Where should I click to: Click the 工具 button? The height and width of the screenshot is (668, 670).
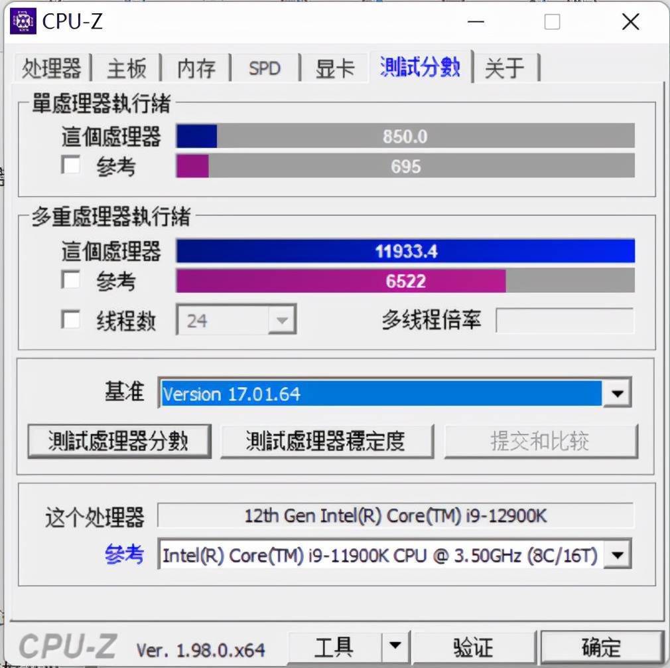click(x=334, y=646)
